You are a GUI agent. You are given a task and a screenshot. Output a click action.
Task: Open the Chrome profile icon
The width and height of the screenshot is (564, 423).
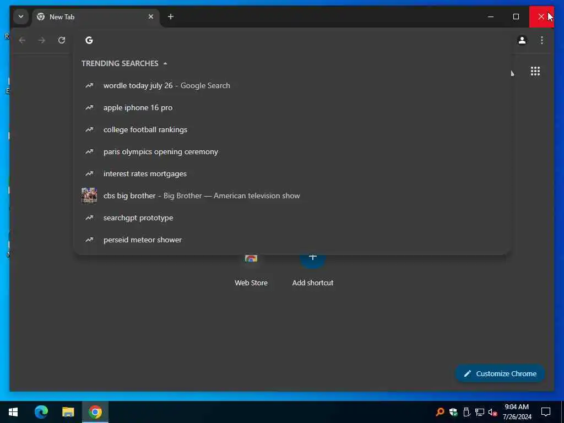(x=522, y=40)
